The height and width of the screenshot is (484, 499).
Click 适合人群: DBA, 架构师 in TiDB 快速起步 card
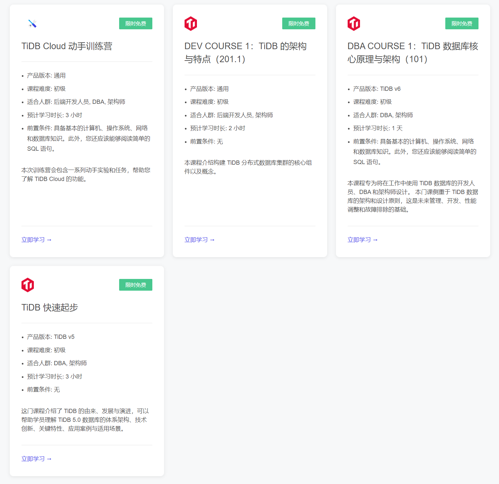click(57, 363)
